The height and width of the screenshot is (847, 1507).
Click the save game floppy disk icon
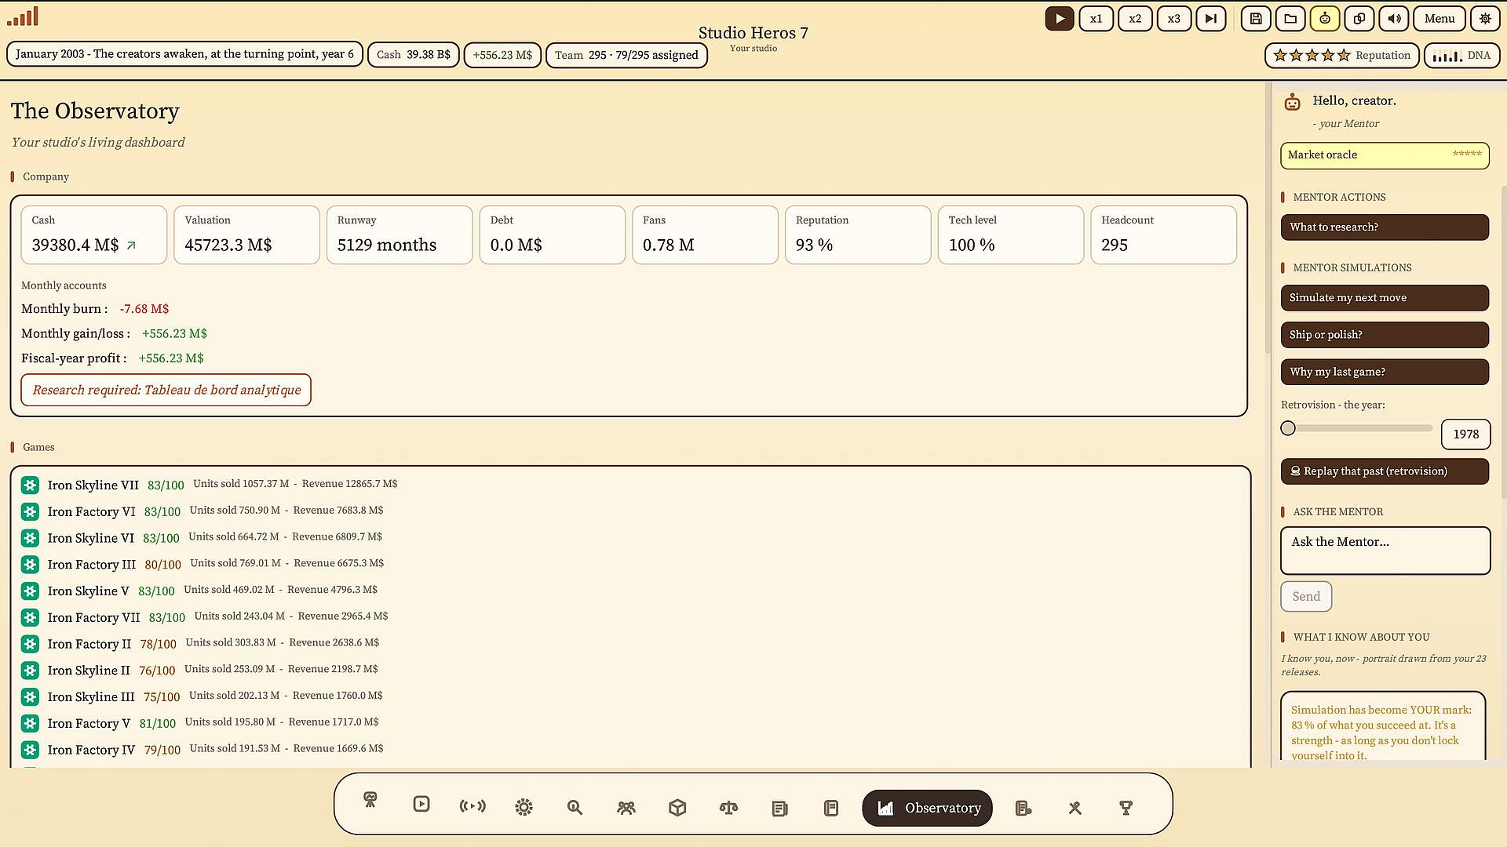(1256, 19)
